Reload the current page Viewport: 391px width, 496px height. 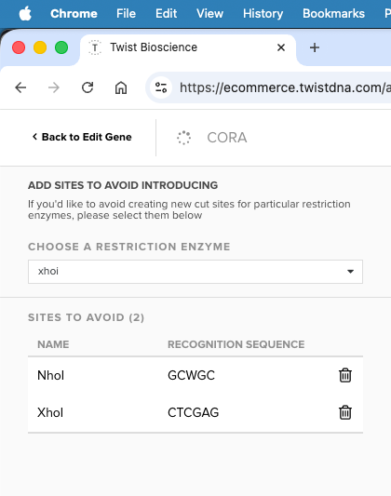[x=88, y=87]
